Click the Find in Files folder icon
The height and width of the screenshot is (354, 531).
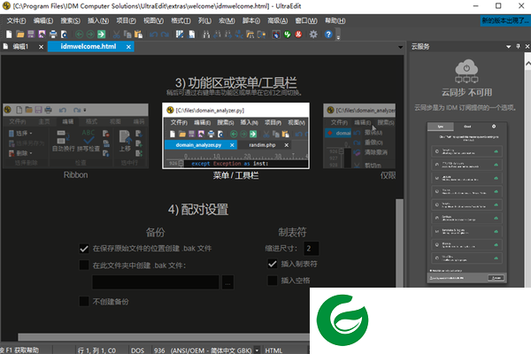click(x=250, y=35)
